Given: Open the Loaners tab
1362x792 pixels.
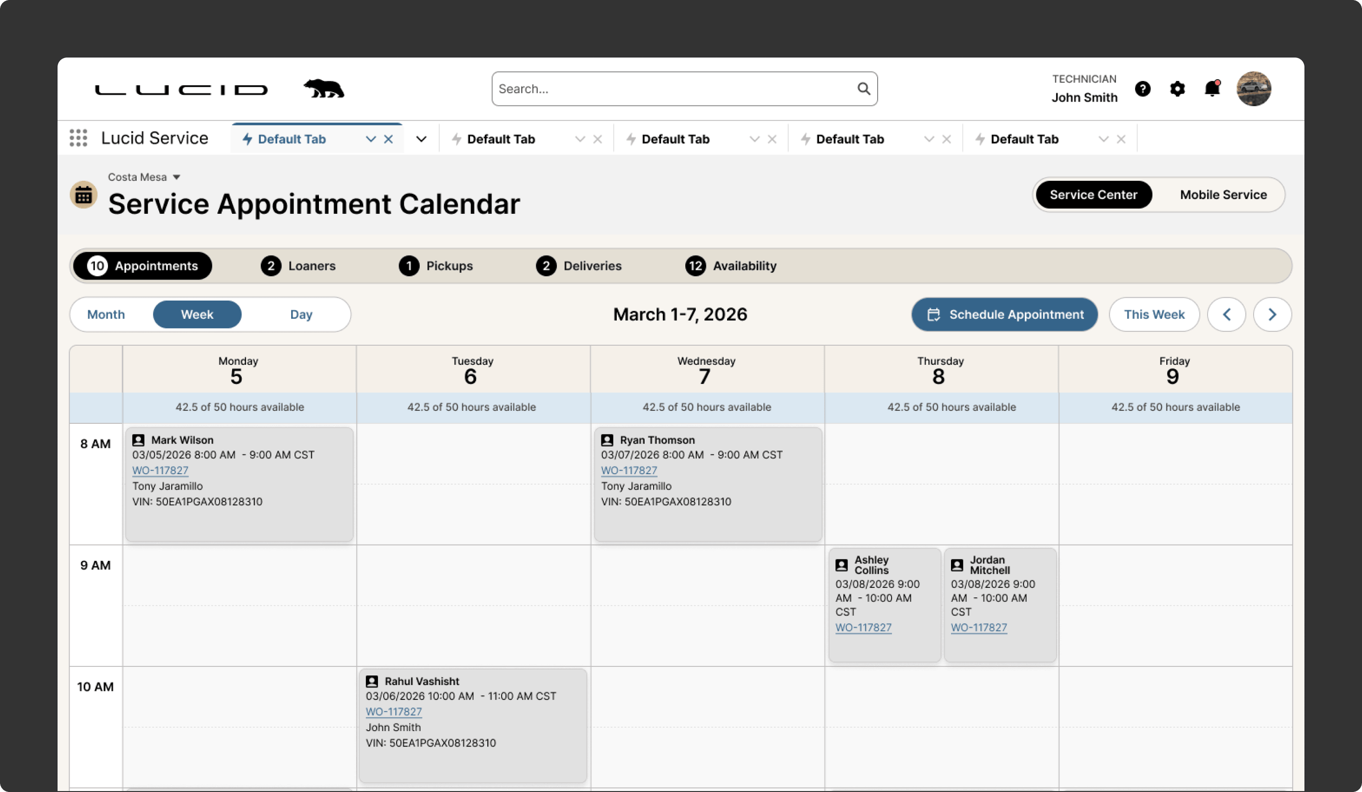Looking at the screenshot, I should [298, 266].
